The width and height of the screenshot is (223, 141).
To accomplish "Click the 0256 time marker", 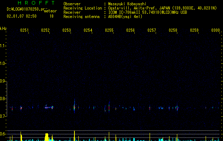I will [x=130, y=30].
